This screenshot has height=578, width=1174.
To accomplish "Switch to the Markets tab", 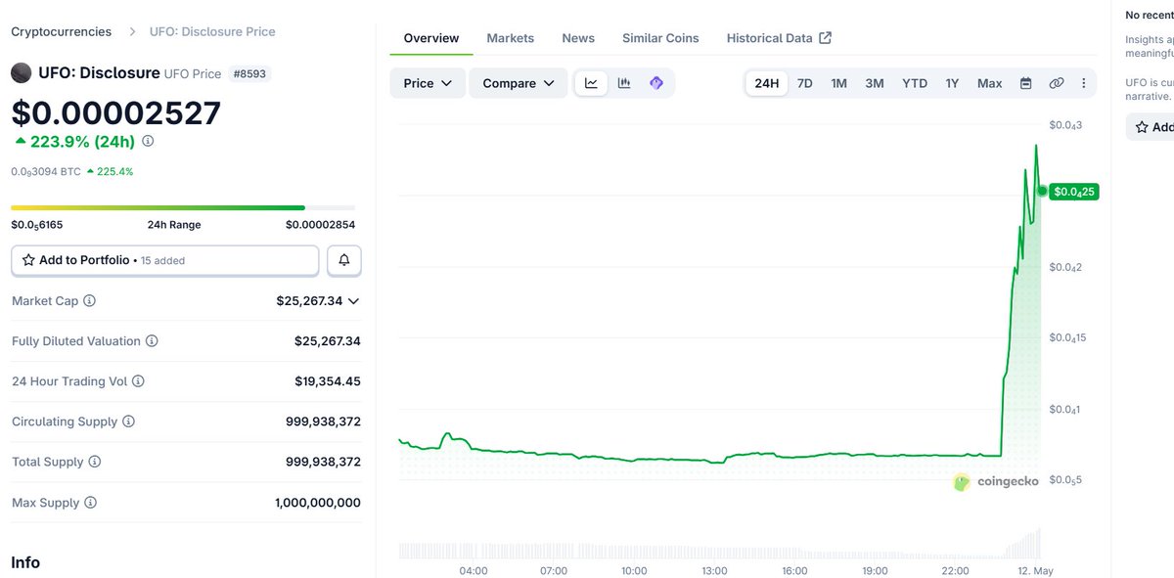I will (x=510, y=38).
